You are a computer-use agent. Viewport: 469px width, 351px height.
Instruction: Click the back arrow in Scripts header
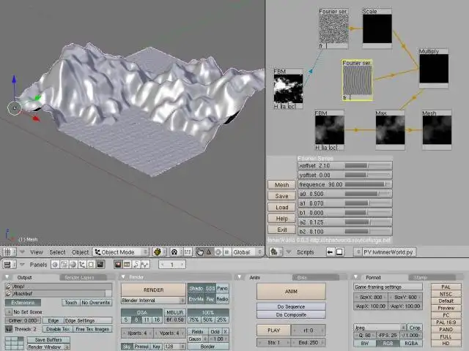point(330,252)
